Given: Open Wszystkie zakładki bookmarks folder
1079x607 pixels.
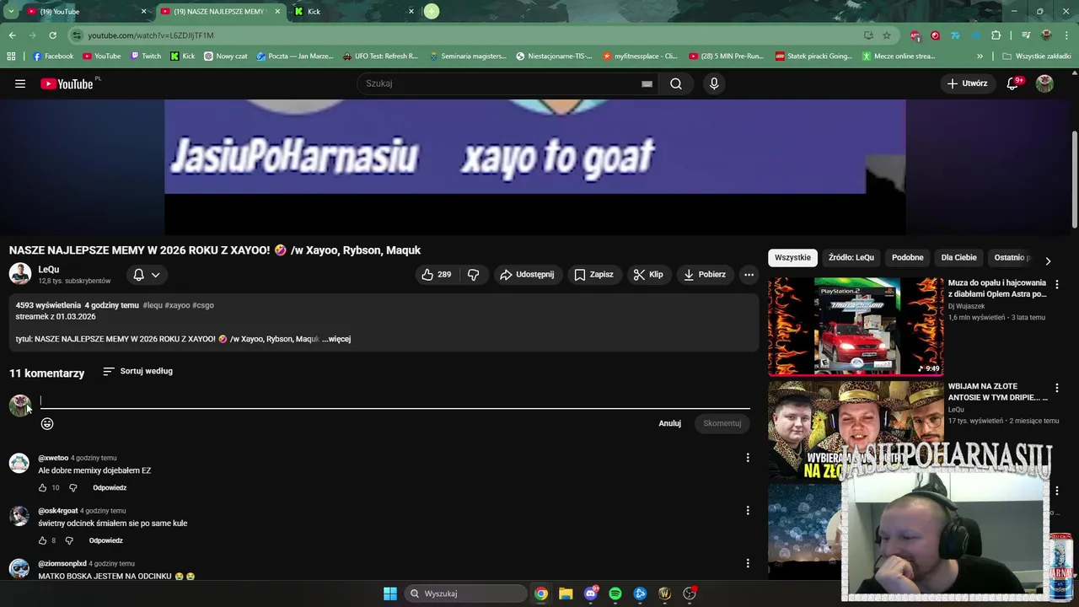Looking at the screenshot, I should click(1036, 56).
